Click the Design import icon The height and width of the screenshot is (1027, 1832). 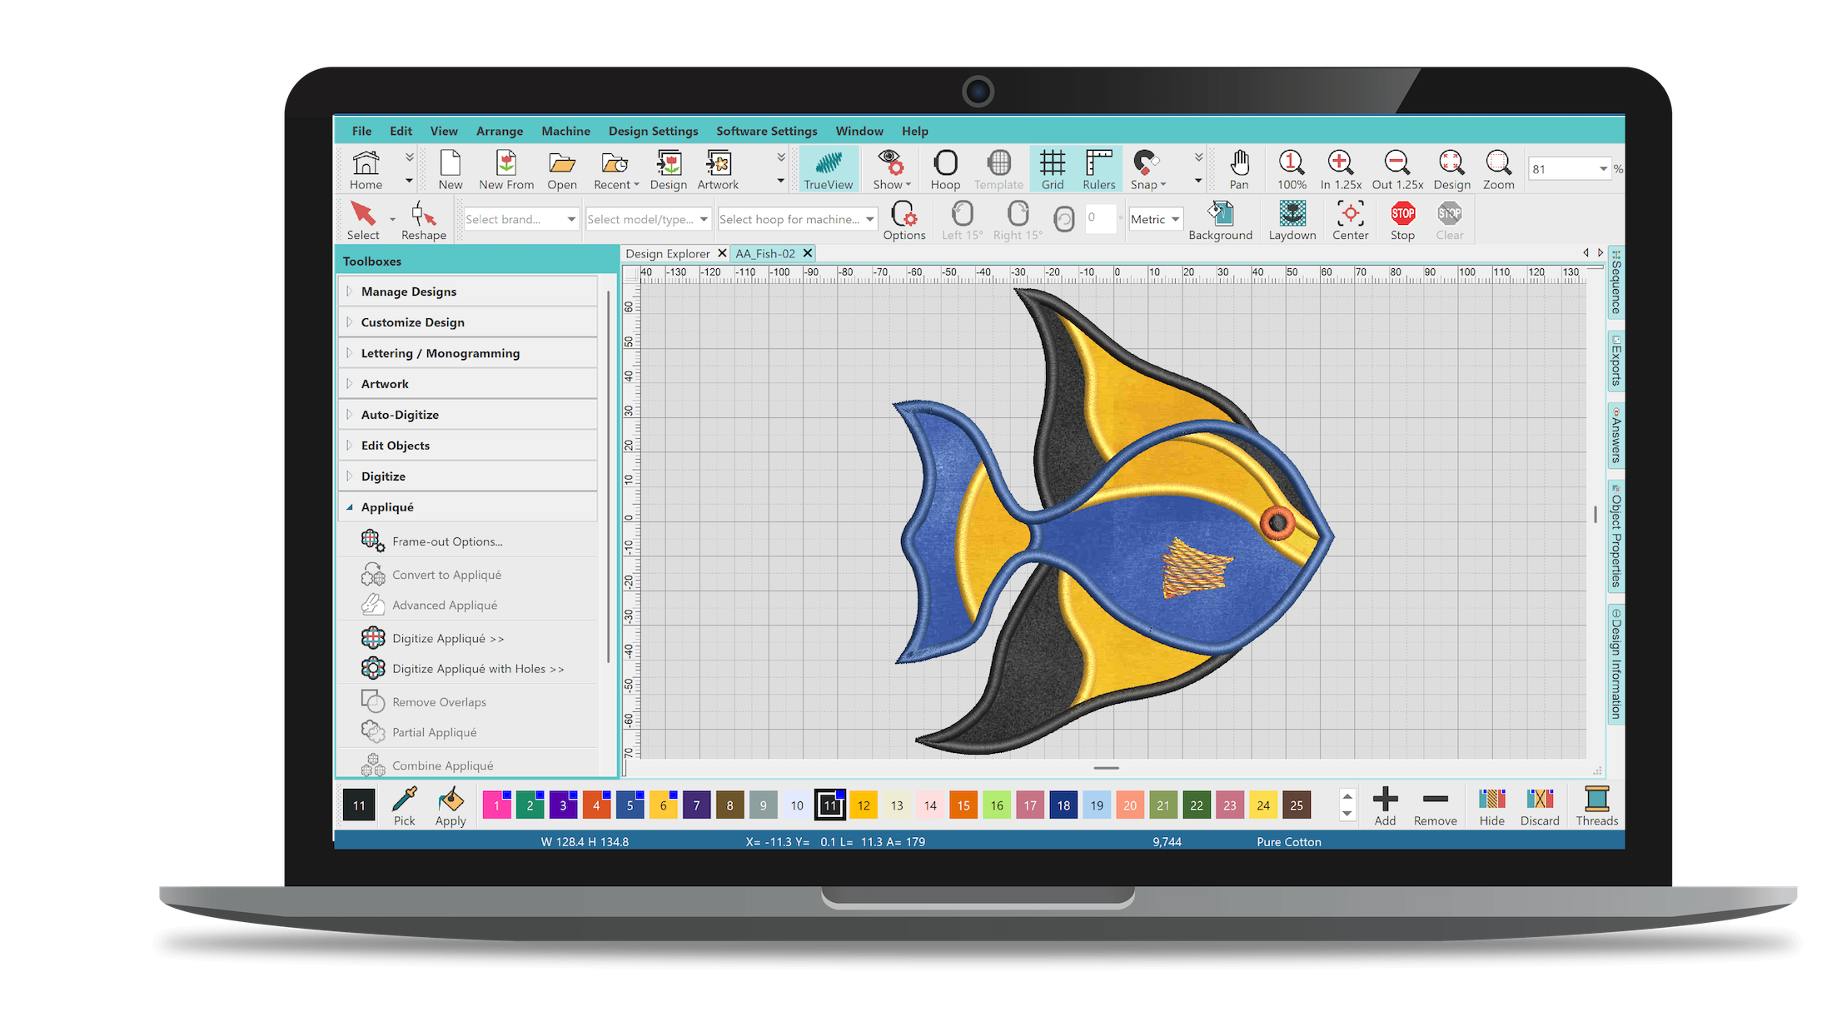[x=669, y=170]
